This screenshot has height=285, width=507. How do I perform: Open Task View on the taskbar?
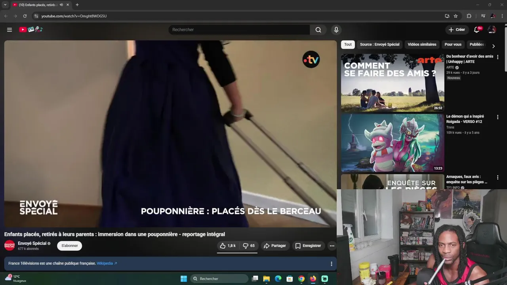pos(255,279)
